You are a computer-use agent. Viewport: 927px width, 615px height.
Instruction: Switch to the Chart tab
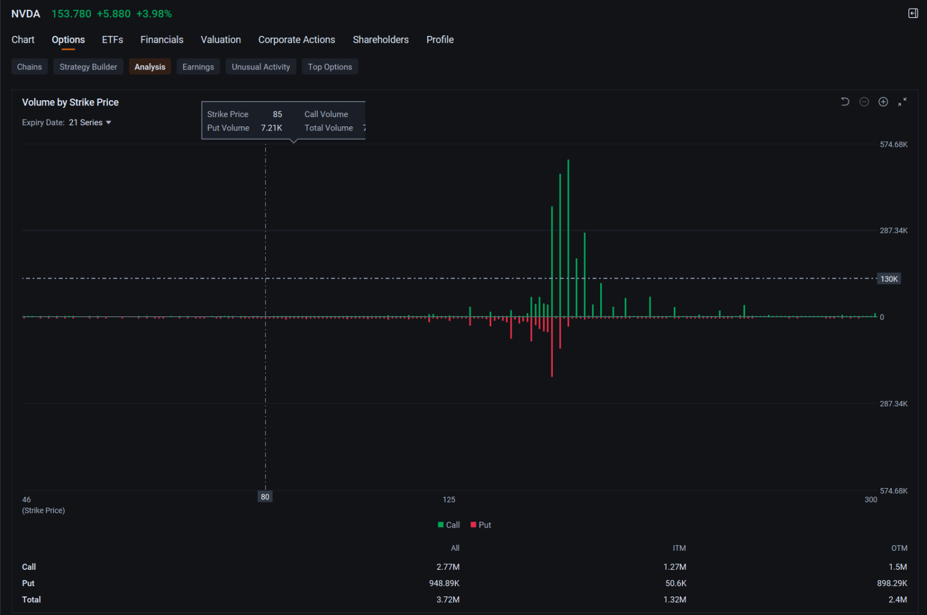pyautogui.click(x=23, y=39)
